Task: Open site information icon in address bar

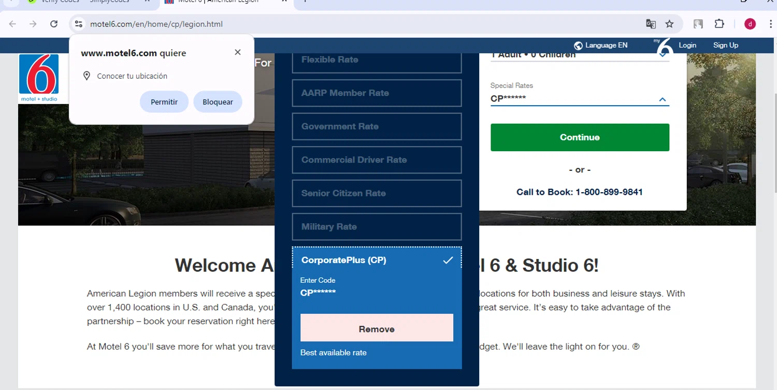Action: (x=79, y=24)
